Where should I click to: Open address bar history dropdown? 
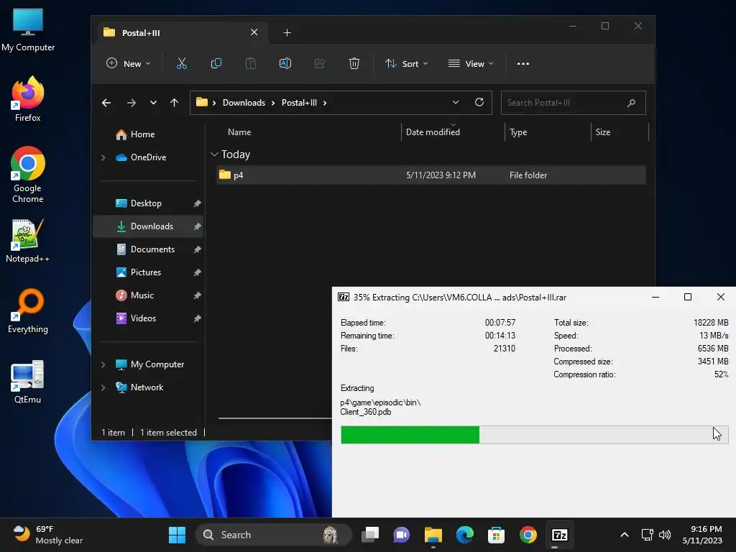pyautogui.click(x=455, y=102)
